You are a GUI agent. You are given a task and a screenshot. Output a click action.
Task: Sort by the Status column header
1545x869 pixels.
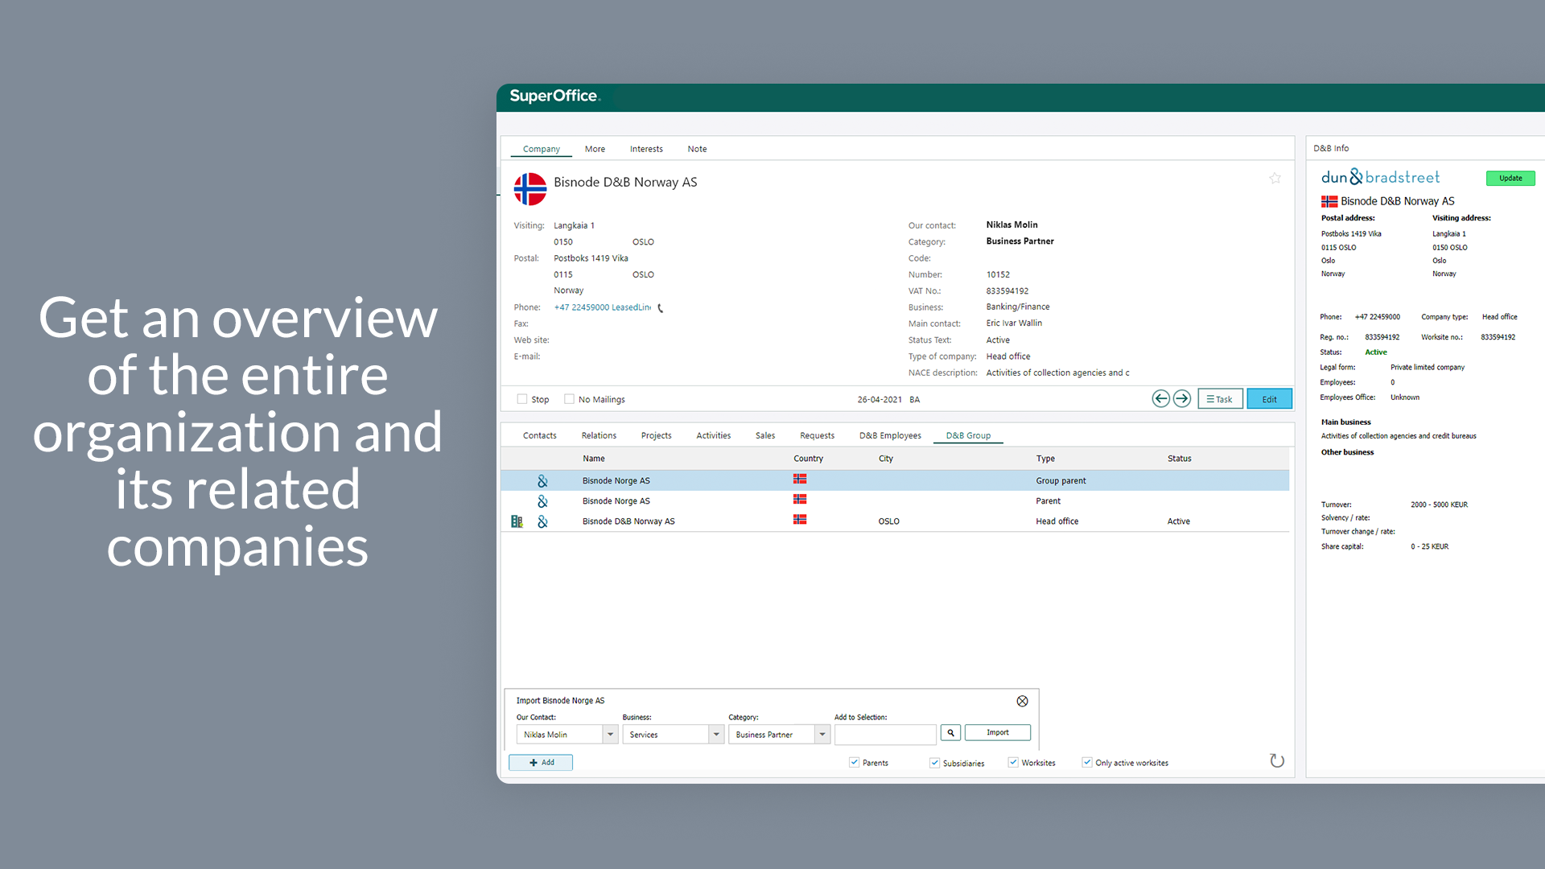1179,459
